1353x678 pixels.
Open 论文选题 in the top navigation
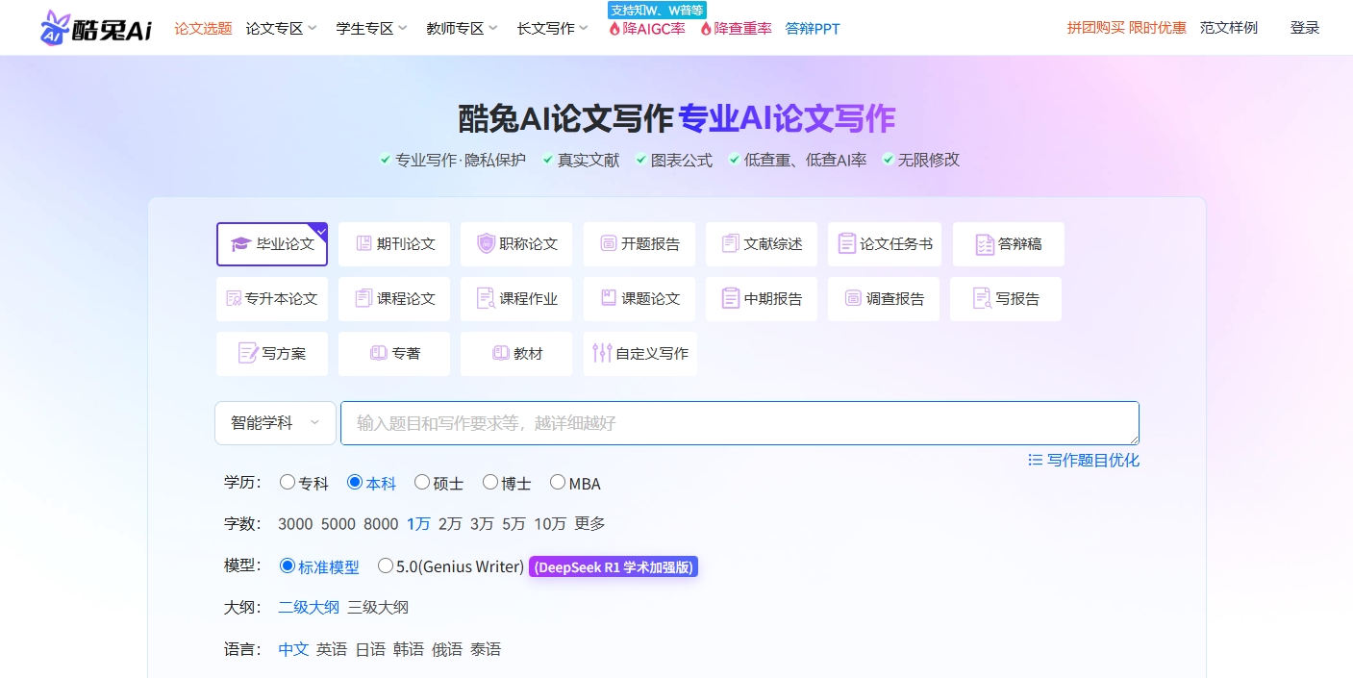[x=203, y=29]
